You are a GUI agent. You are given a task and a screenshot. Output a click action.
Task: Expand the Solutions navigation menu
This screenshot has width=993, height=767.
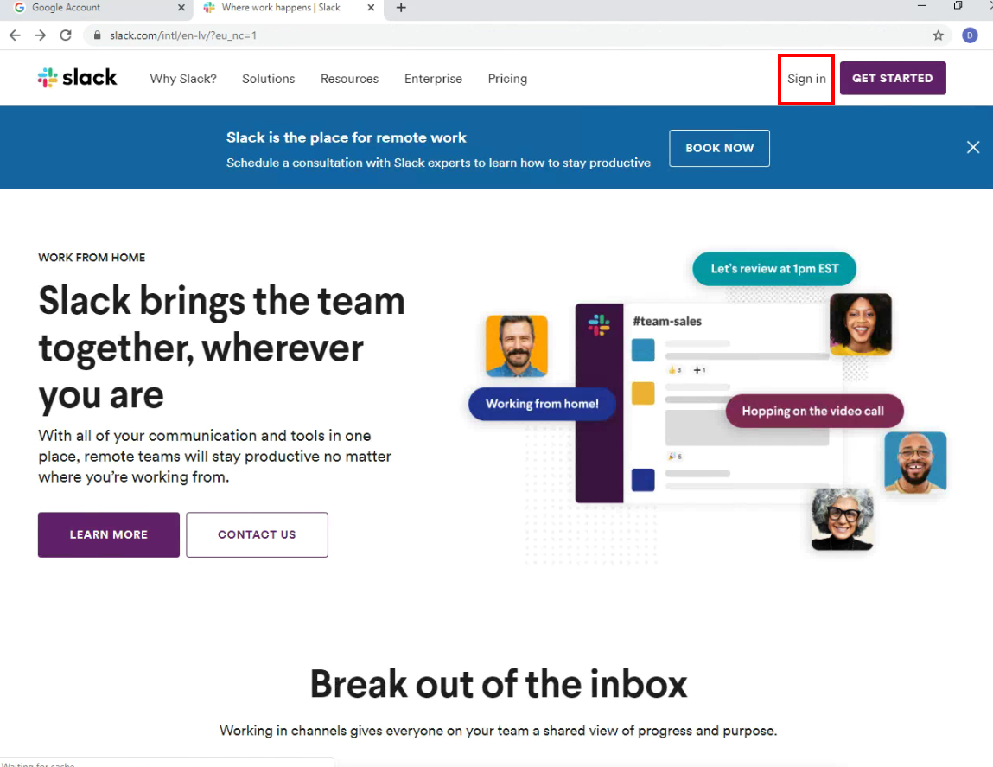point(268,79)
